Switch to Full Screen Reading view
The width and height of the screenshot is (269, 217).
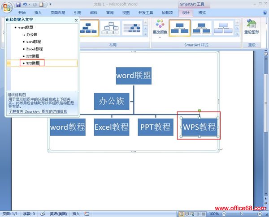tap(187, 214)
